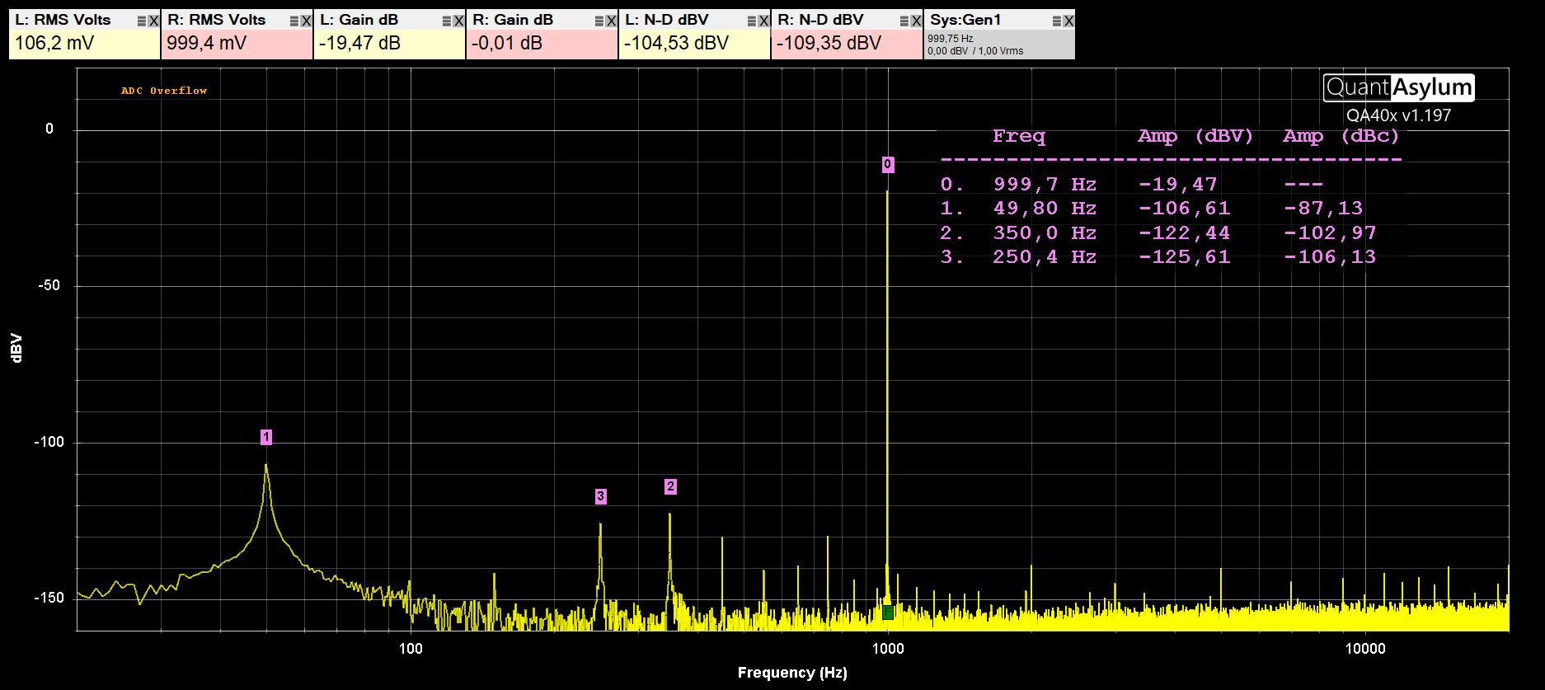Click the QuantAsylum logo
The height and width of the screenshot is (690, 1545).
coord(1398,87)
